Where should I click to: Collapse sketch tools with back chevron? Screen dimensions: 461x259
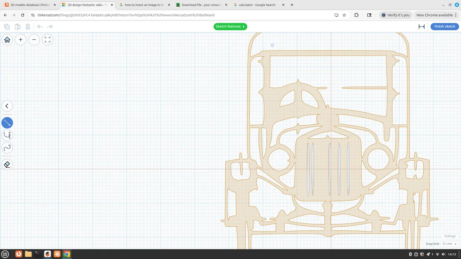(7, 106)
